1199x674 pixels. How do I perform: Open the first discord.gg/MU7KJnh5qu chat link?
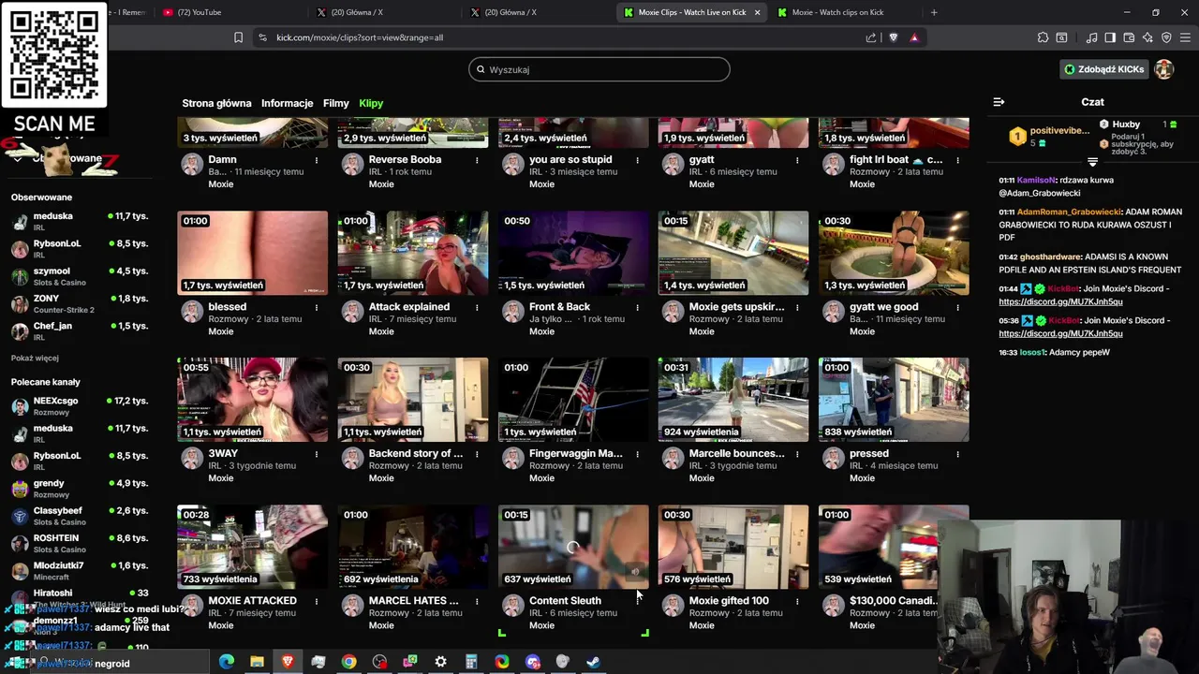point(1060,301)
